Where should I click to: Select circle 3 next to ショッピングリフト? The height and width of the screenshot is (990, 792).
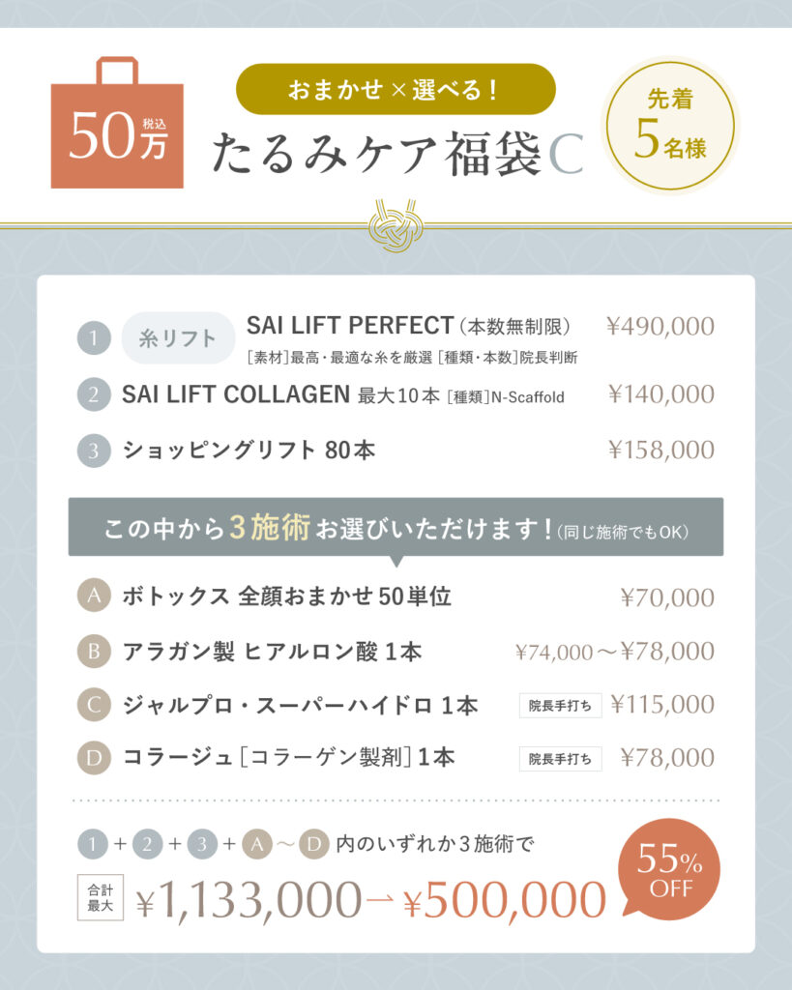[x=94, y=451]
